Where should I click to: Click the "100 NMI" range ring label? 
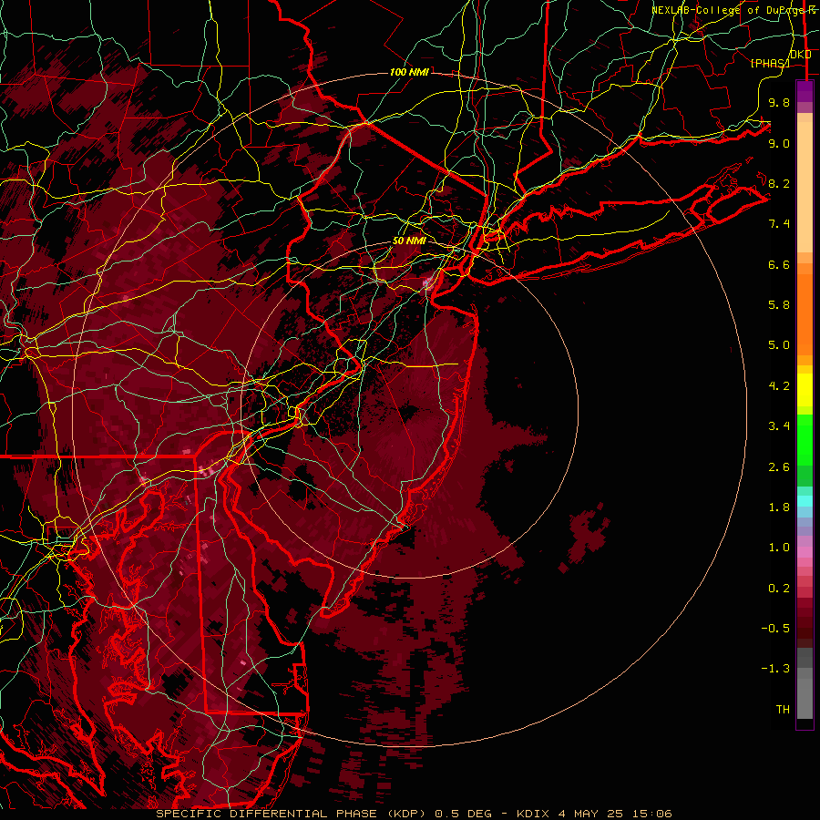pos(409,72)
